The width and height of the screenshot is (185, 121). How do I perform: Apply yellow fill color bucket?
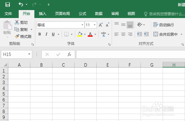80,34
